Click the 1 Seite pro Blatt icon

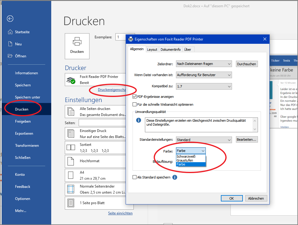click(x=71, y=203)
